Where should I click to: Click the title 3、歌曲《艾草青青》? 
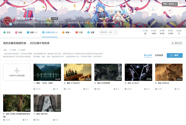pos(102,83)
